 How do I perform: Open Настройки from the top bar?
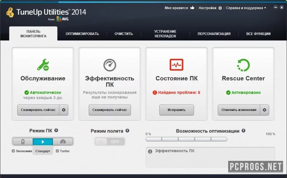[207, 8]
